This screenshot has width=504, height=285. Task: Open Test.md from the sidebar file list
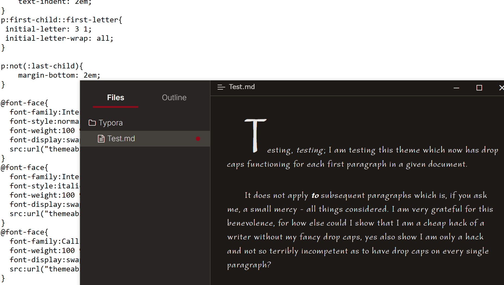121,139
